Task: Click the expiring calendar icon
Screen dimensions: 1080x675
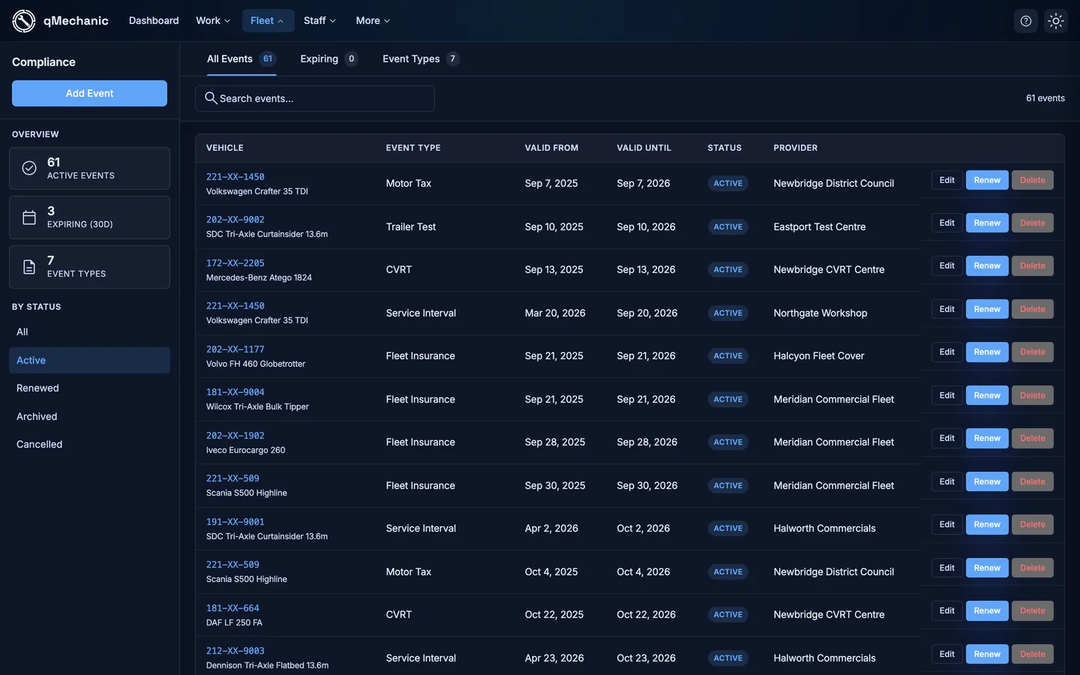Action: click(29, 217)
